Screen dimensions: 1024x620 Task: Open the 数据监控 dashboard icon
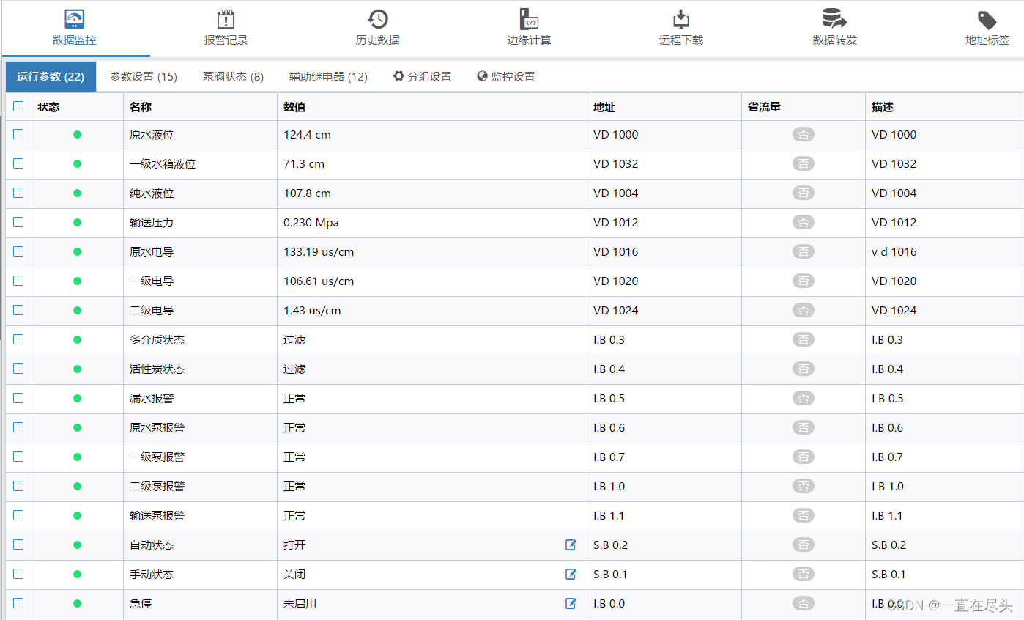coord(74,19)
